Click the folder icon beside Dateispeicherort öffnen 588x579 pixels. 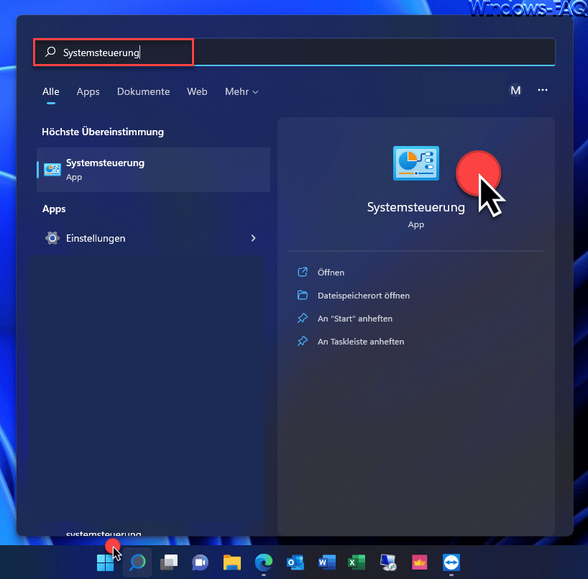302,295
